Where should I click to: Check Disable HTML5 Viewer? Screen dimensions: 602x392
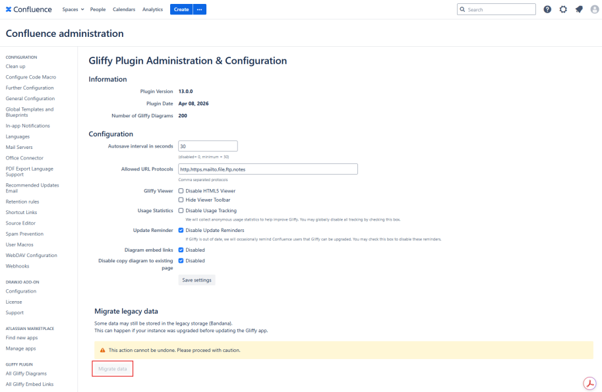pos(181,190)
